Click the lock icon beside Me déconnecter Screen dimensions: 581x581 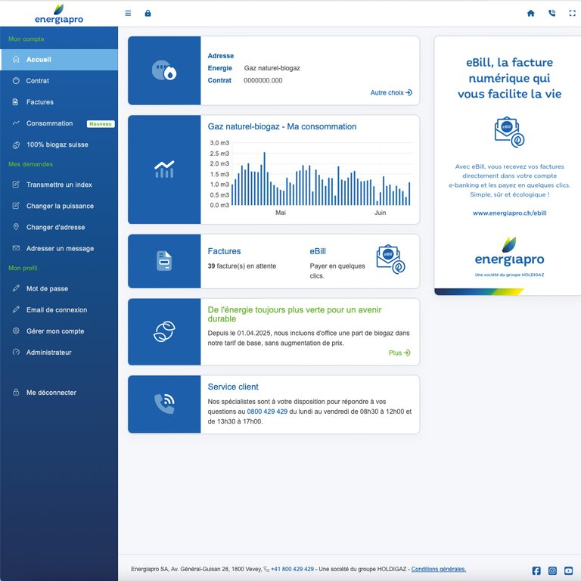pos(16,392)
